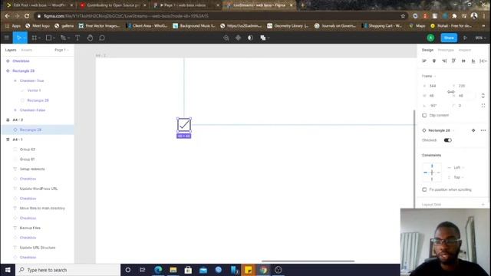Click go to main component icon
This screenshot has width=491, height=276.
[x=473, y=130]
